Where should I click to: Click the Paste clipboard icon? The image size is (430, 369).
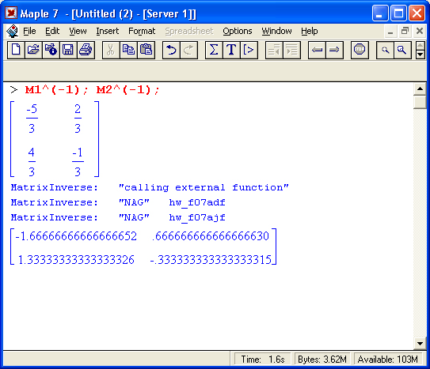pyautogui.click(x=147, y=50)
